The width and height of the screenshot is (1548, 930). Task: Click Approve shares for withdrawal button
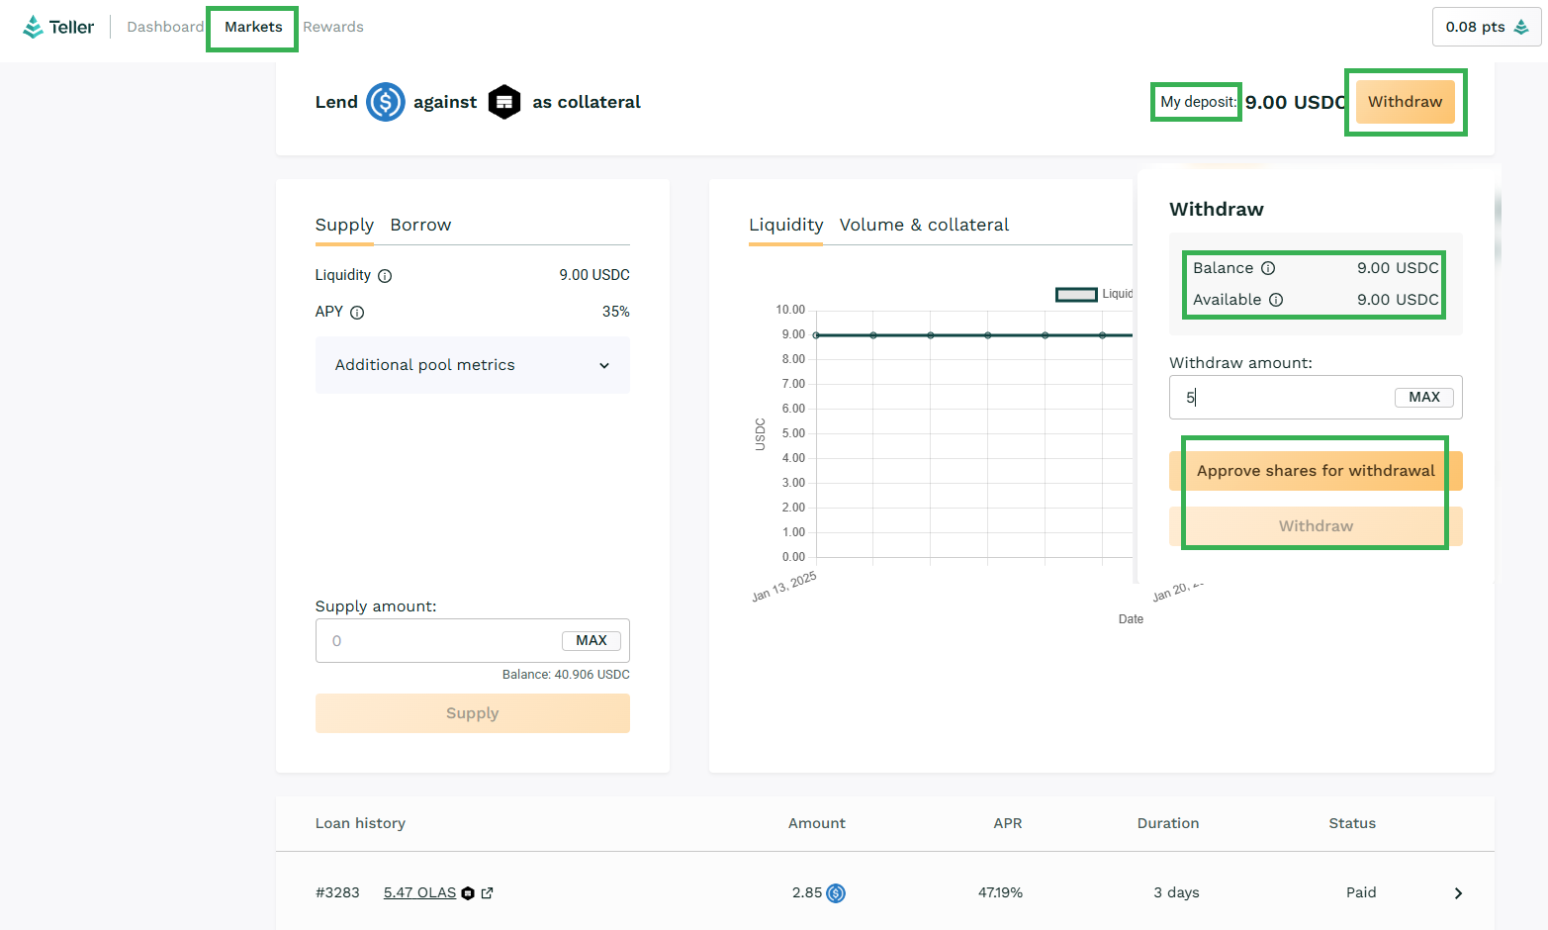pyautogui.click(x=1315, y=471)
